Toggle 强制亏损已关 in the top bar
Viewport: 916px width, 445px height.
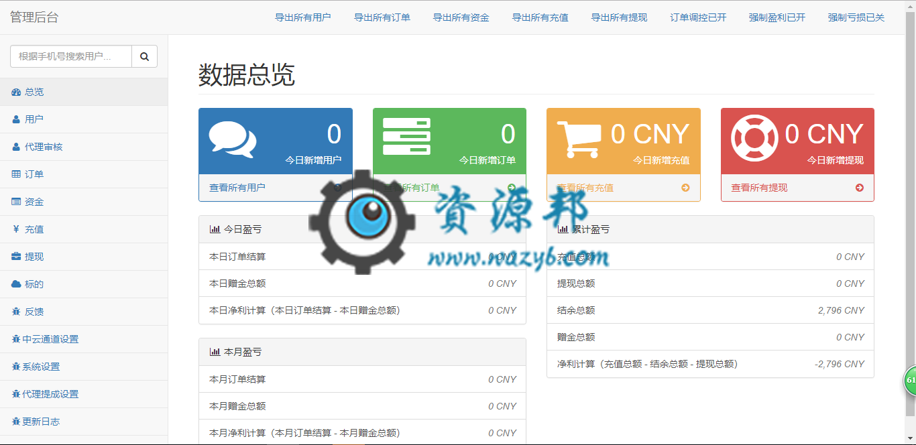[856, 17]
